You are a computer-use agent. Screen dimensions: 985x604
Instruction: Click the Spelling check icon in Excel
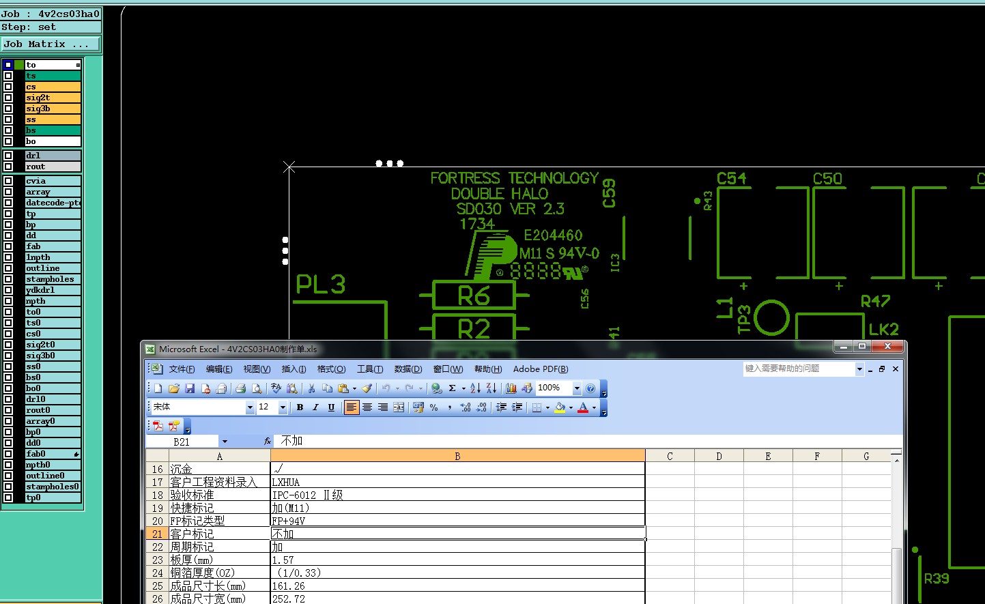(x=276, y=388)
